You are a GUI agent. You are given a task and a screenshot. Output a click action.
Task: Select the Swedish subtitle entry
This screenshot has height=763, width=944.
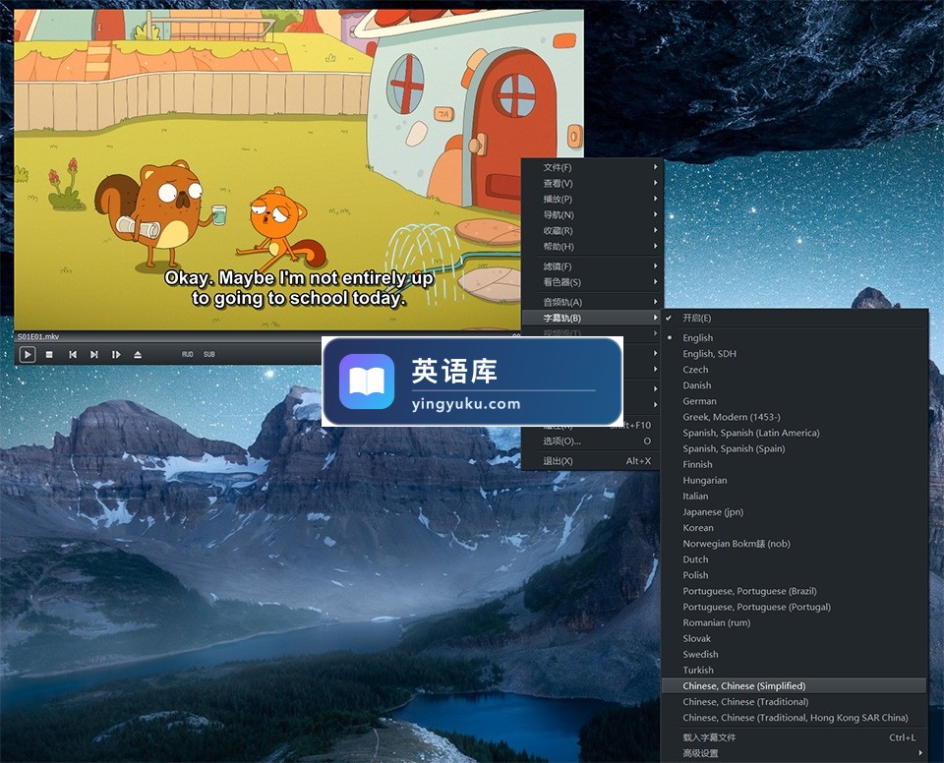(x=795, y=654)
